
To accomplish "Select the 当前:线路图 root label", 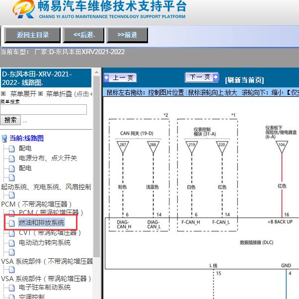I will click(x=26, y=138).
